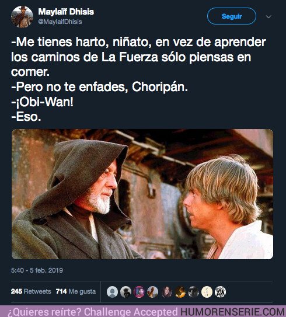The image size is (286, 317).
Task: Click the long-haired woman liker avatar
Action: 166,292
